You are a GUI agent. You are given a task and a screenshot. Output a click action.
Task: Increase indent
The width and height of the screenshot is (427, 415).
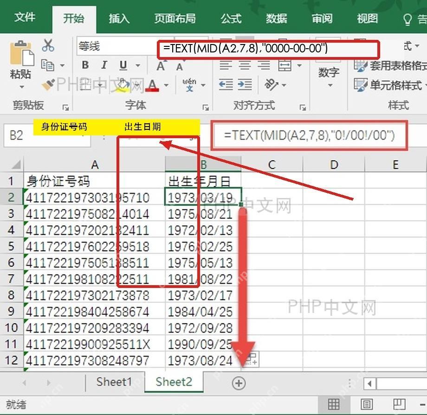[245, 85]
